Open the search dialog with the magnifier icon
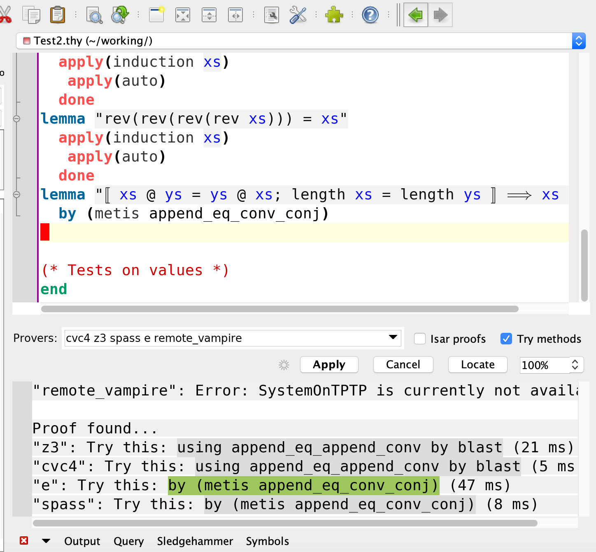This screenshot has height=552, width=596. 94,14
